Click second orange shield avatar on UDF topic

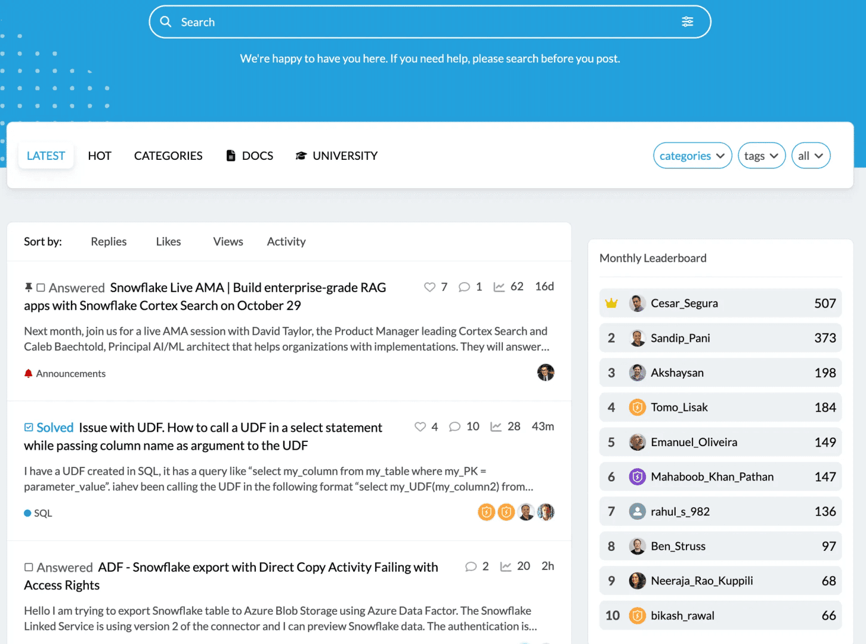tap(506, 512)
